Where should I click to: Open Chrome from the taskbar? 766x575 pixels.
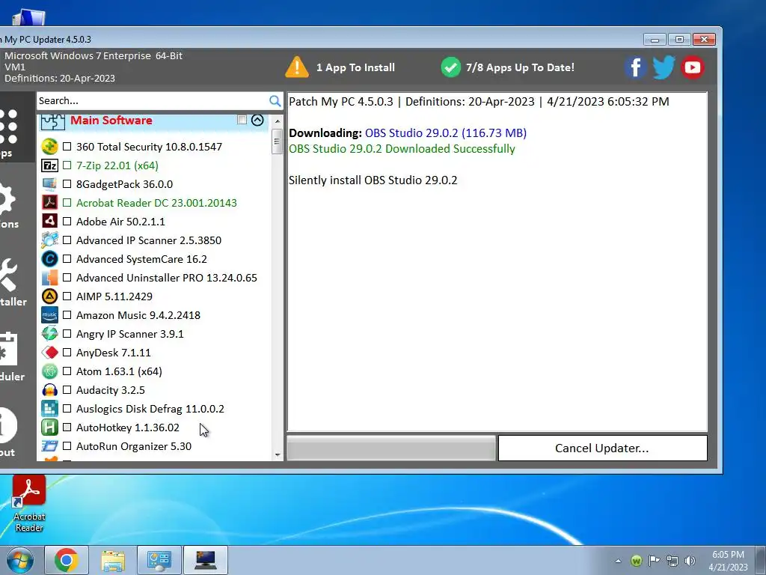pos(66,560)
